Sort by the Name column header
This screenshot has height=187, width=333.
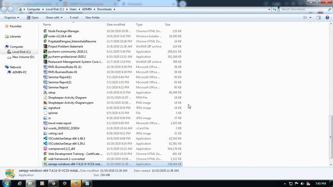(47, 24)
